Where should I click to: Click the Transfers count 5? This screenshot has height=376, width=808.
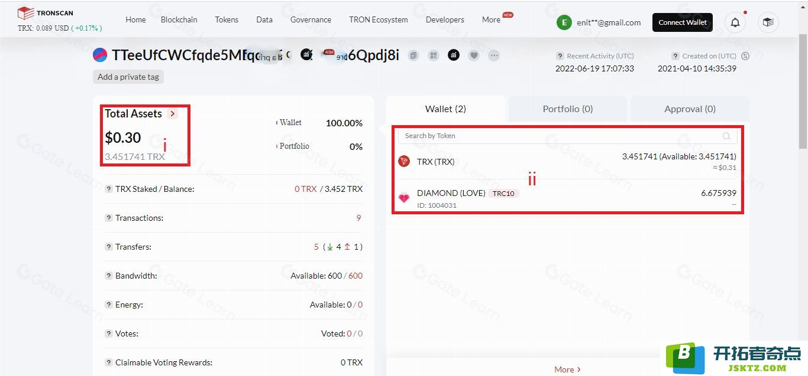(x=316, y=247)
